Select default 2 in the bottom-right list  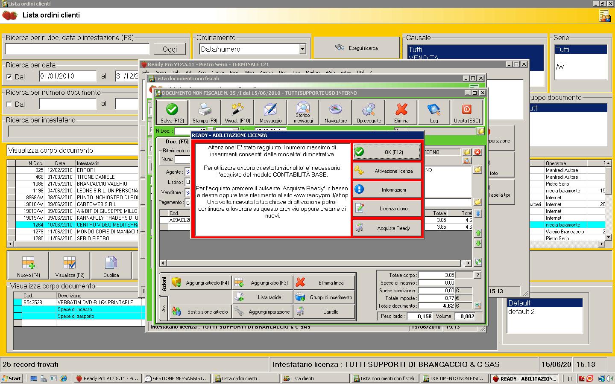click(x=545, y=311)
